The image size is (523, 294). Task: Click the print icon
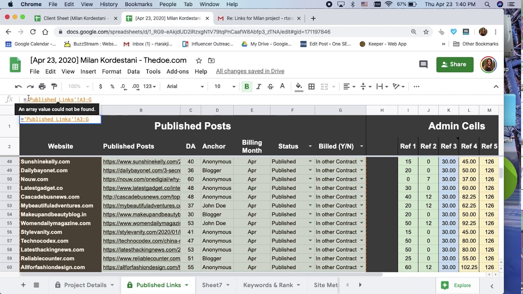click(x=42, y=87)
